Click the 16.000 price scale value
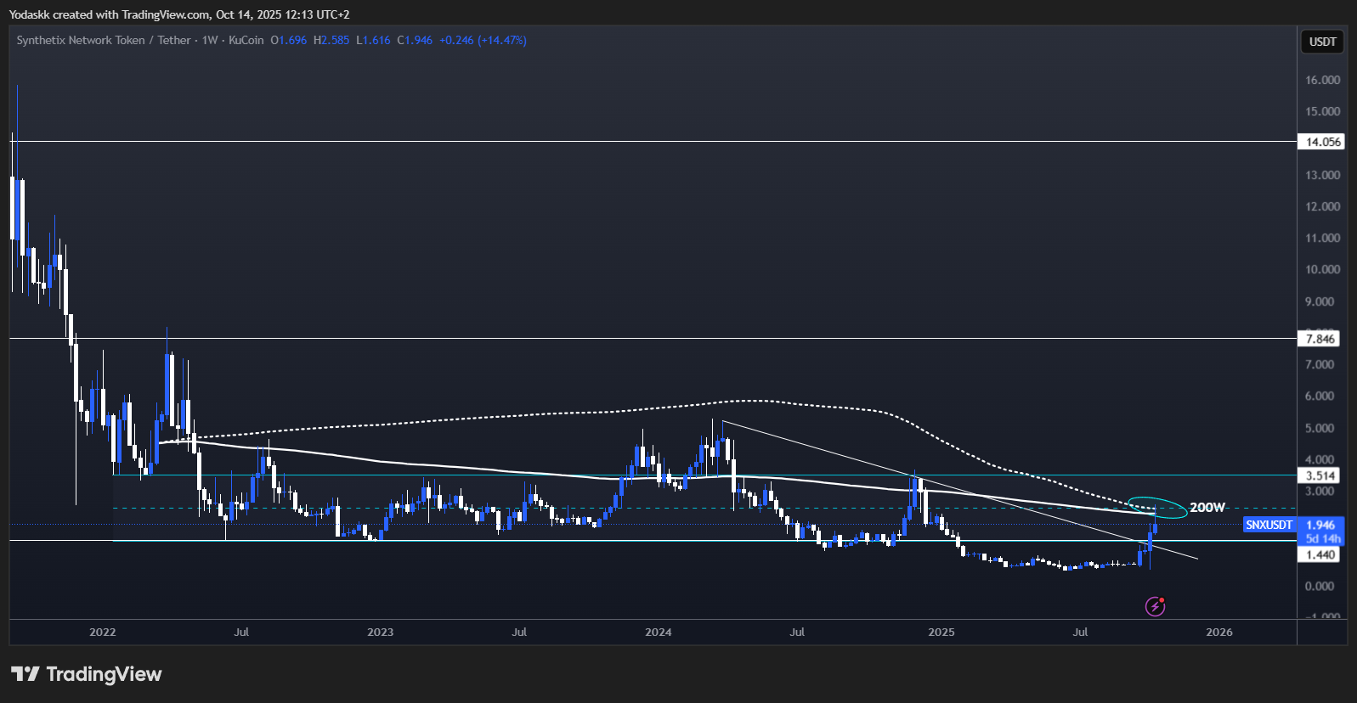Screen dimensions: 1357x703 [1322, 80]
